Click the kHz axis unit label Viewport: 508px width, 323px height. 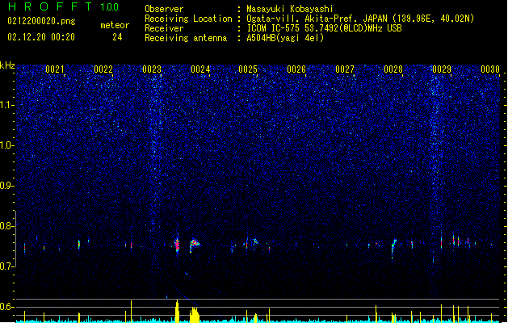pyautogui.click(x=7, y=65)
